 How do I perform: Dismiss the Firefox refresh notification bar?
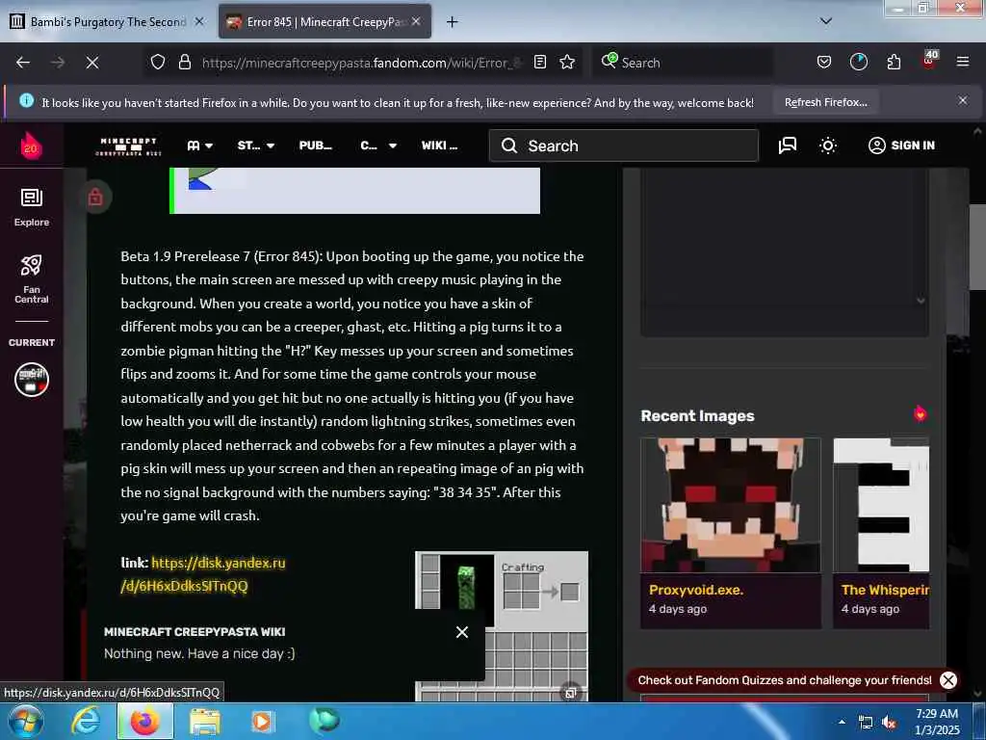point(962,100)
